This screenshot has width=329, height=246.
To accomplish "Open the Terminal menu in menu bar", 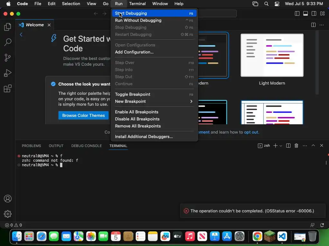I will coord(137,4).
